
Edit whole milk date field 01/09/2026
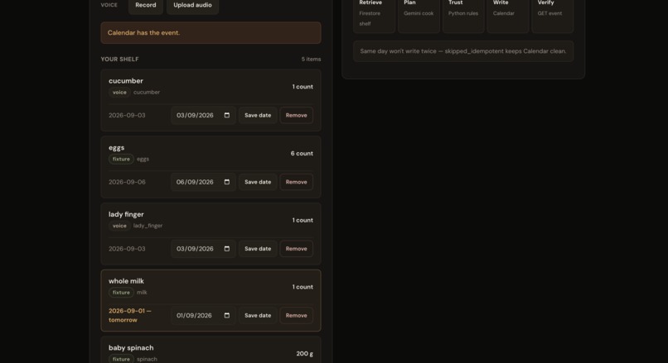[x=203, y=315]
